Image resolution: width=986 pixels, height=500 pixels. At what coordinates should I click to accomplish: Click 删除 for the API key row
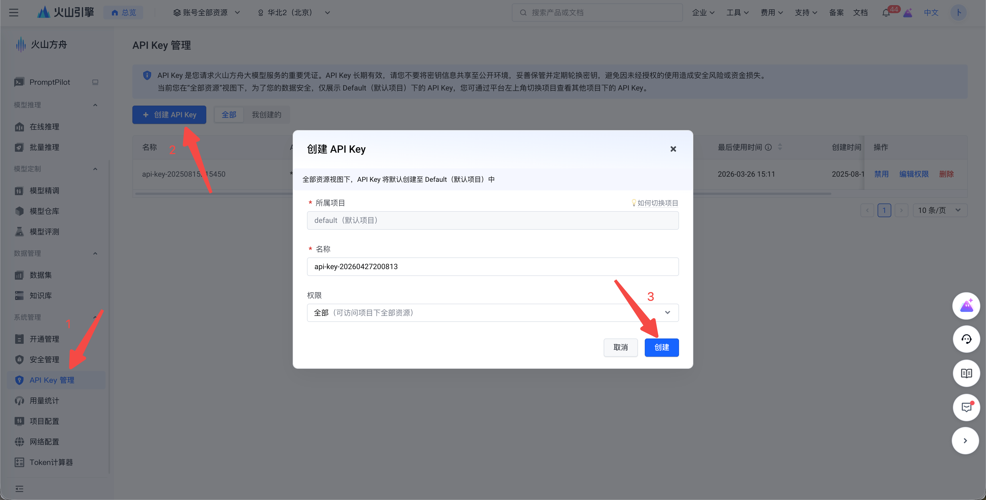tap(946, 174)
